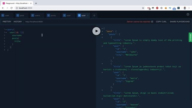The width and height of the screenshot is (192, 108).
Task: Open a new browser tab
Action: pyautogui.click(x=36, y=3)
